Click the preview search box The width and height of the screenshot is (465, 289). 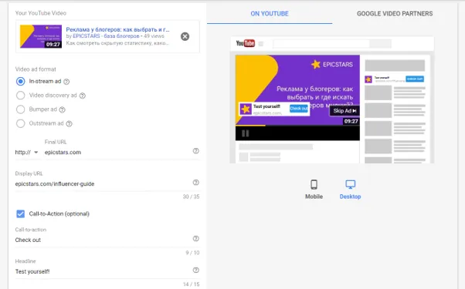coord(321,44)
